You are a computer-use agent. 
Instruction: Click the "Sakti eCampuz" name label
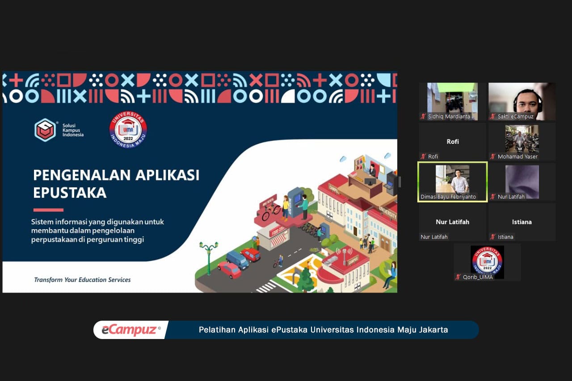pos(516,117)
